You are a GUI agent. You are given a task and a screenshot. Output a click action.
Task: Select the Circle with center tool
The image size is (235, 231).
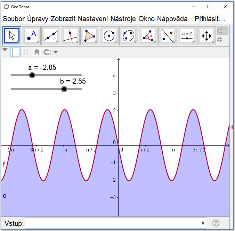(x=109, y=36)
